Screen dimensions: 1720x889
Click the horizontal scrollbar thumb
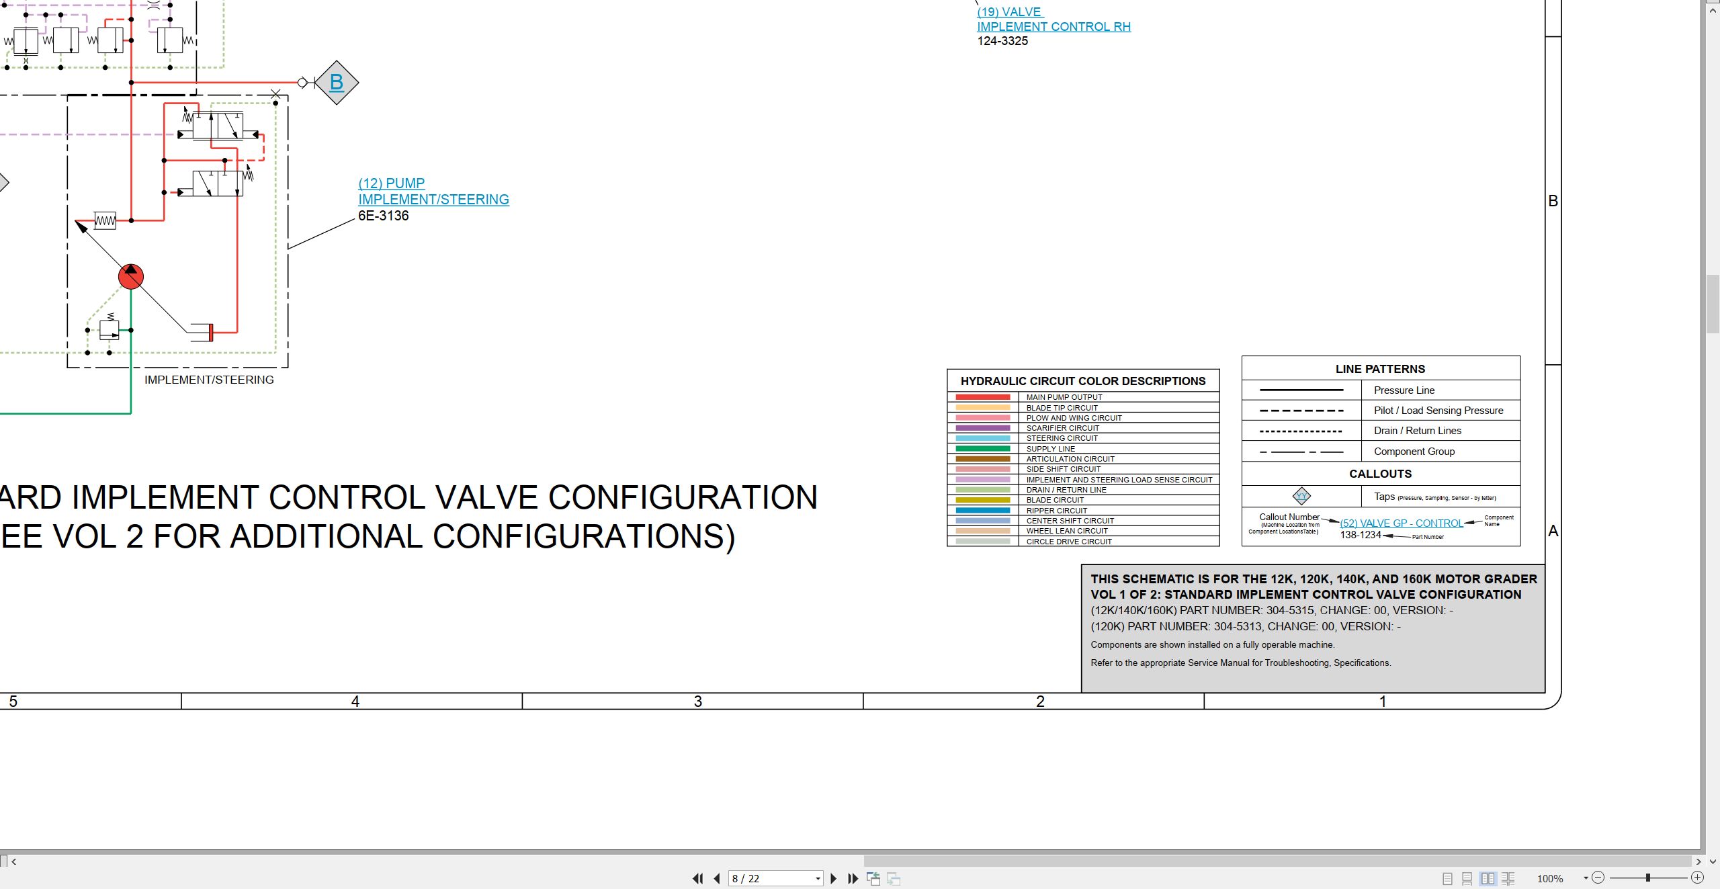[1277, 861]
